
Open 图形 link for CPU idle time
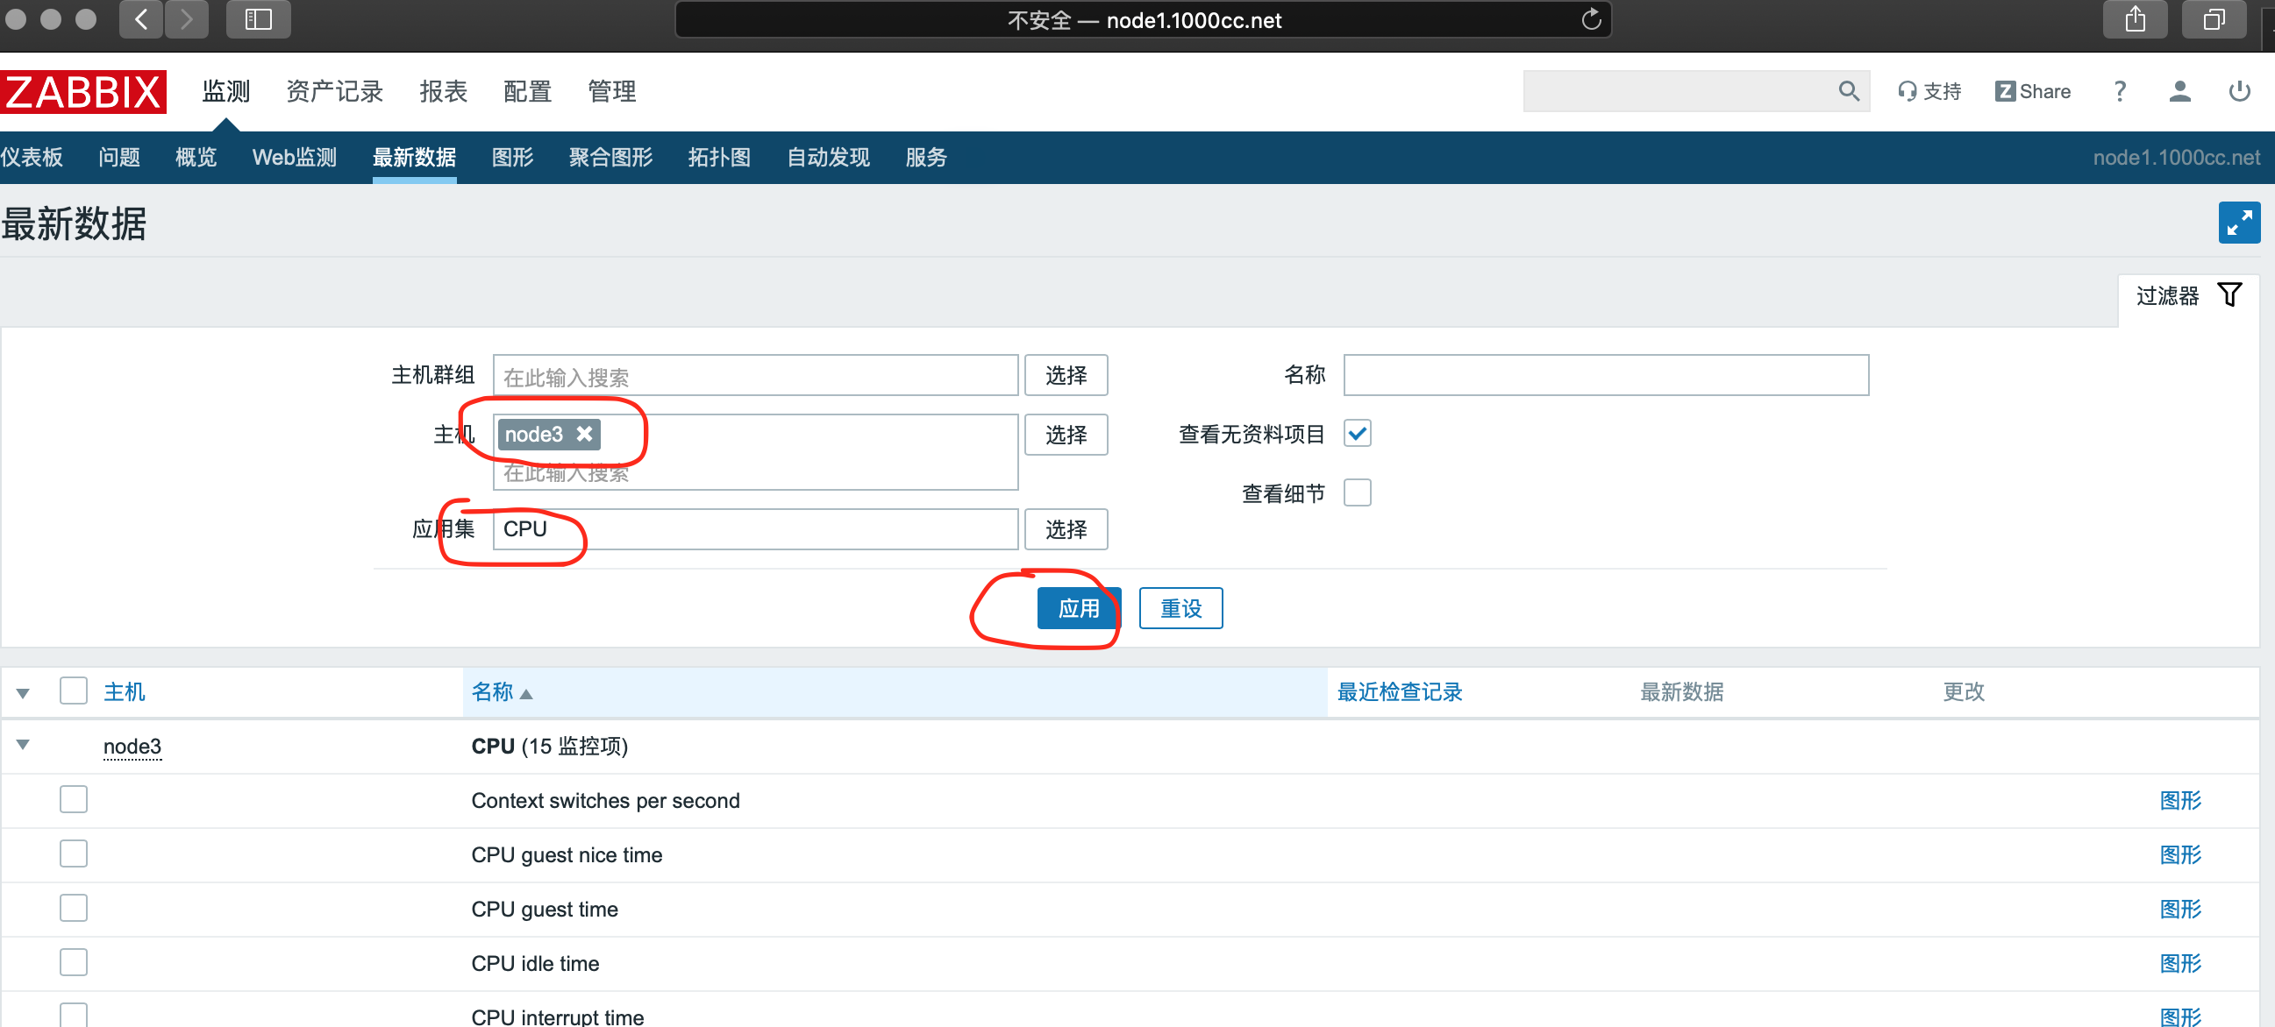[2179, 962]
